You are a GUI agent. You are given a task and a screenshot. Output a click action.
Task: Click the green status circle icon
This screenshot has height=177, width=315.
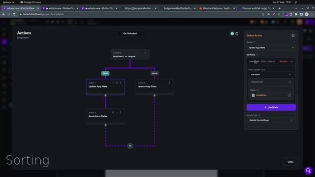click(x=232, y=34)
